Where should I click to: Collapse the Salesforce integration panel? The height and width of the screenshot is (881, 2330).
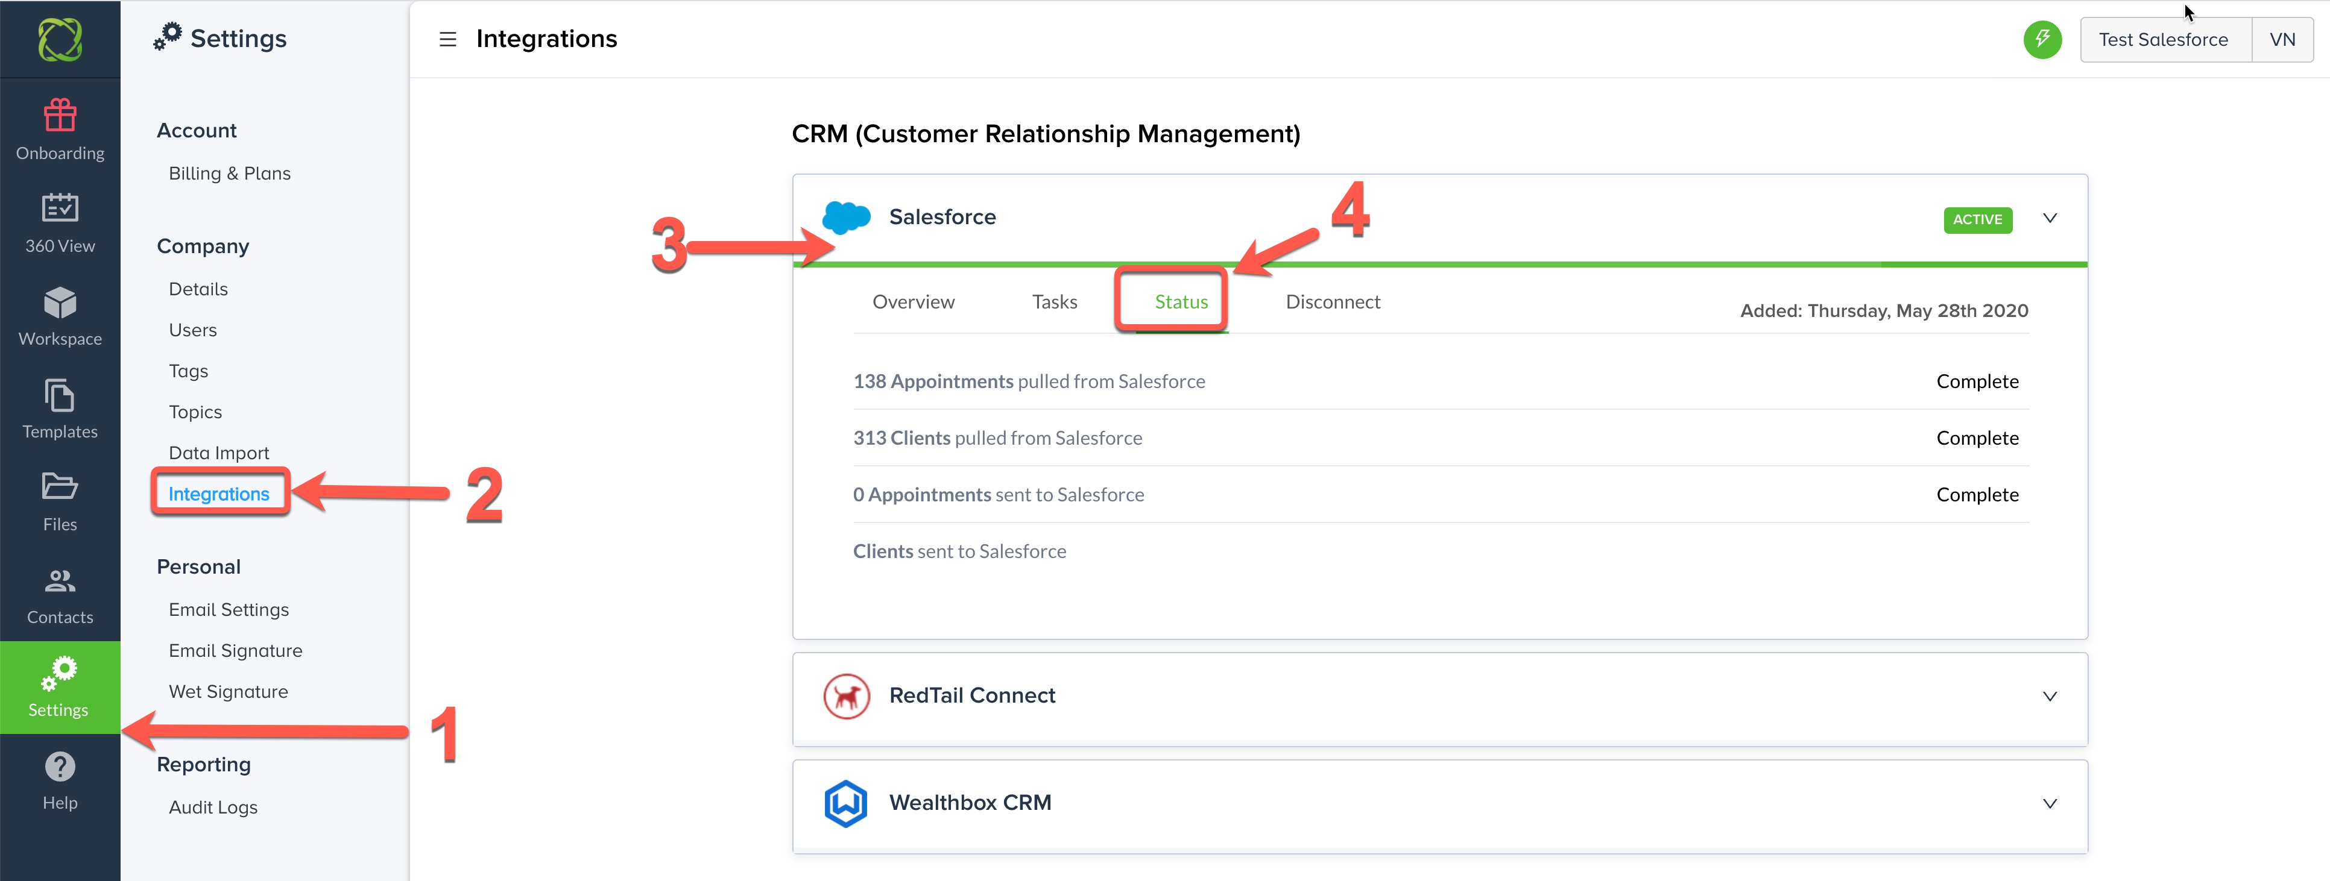[2050, 219]
